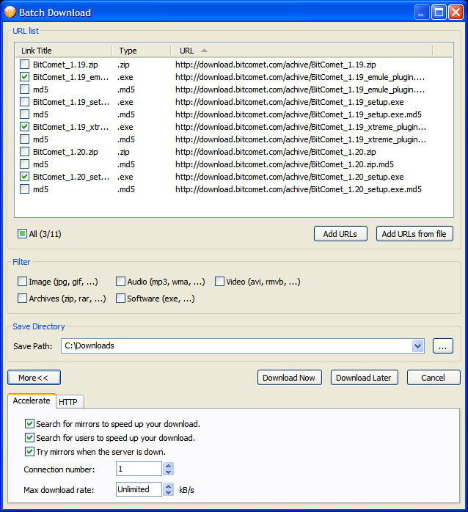Check the BitComet_1.19_setup.exe row checkbox
This screenshot has width=468, height=512.
click(x=24, y=102)
